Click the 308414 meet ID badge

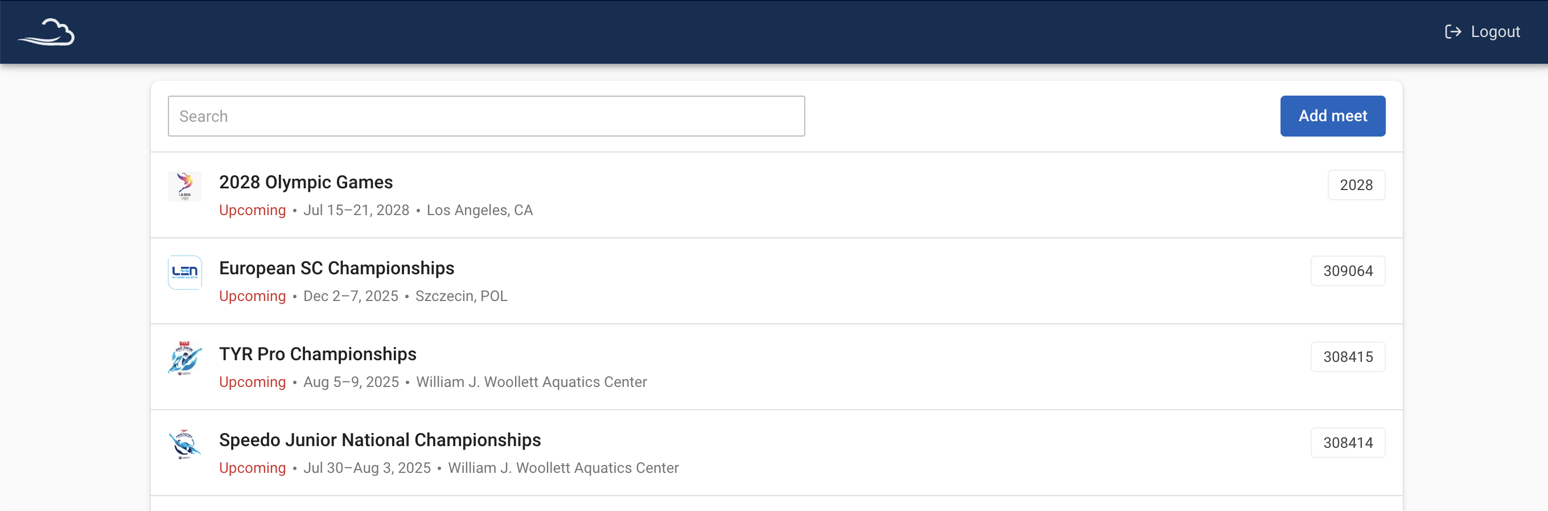1347,442
